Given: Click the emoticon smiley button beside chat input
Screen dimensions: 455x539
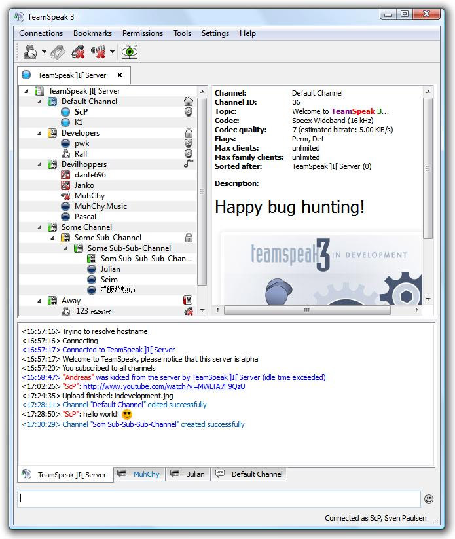Looking at the screenshot, I should coord(429,499).
